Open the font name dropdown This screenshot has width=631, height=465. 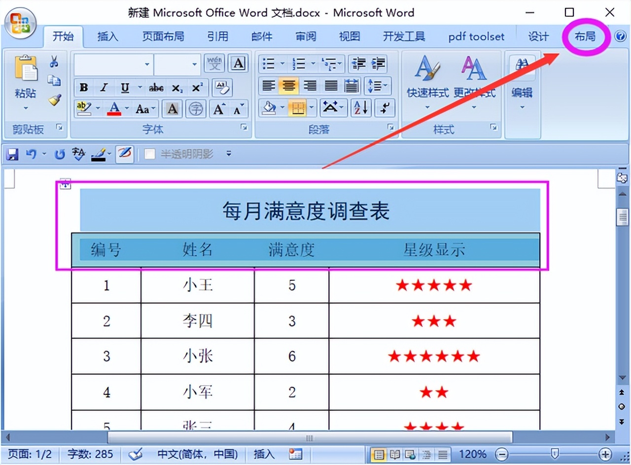click(147, 65)
